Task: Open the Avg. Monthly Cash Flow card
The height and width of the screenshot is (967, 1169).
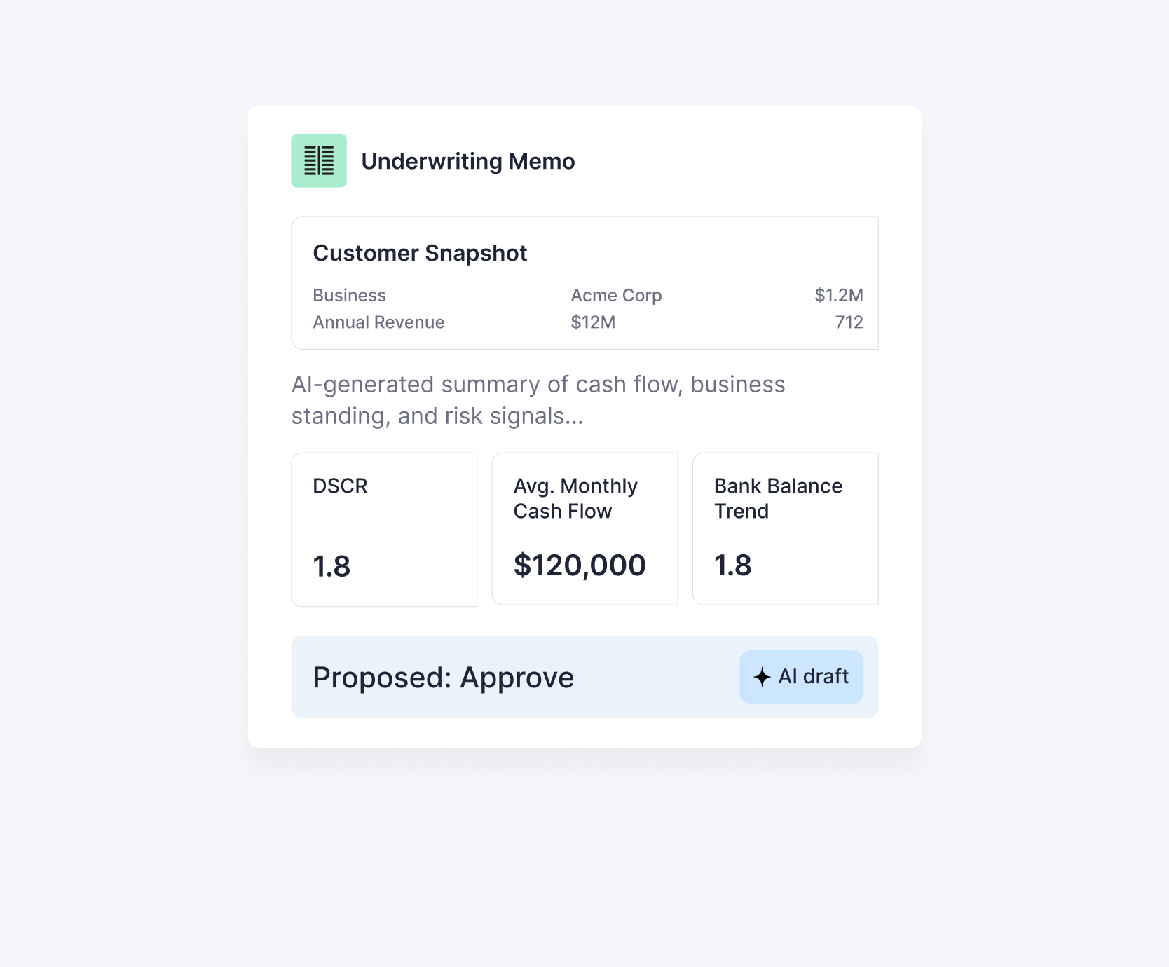Action: [584, 529]
